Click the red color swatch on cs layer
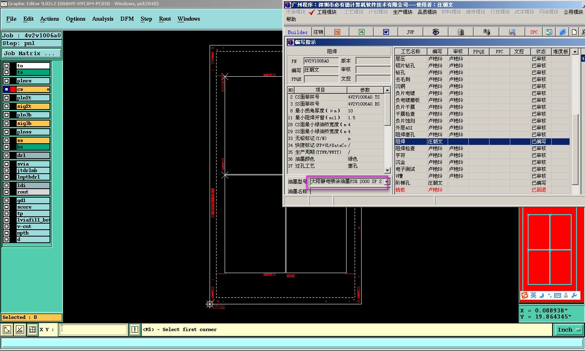Screen dimensions: 585x351 pyautogui.click(x=13, y=89)
